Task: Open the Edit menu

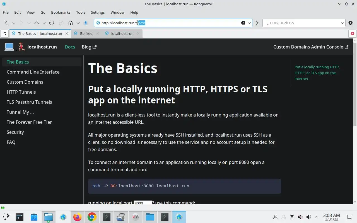Action: (18, 12)
